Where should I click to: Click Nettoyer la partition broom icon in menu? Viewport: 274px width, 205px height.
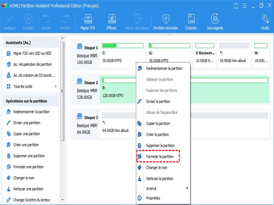click(139, 179)
